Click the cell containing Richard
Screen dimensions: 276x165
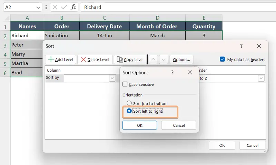click(27, 35)
